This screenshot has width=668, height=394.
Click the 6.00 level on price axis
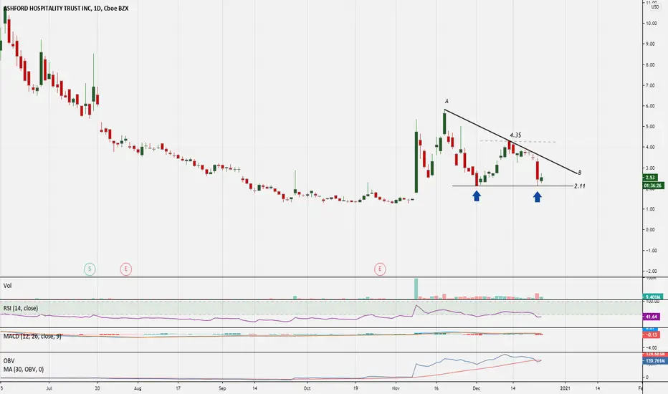tap(651, 106)
